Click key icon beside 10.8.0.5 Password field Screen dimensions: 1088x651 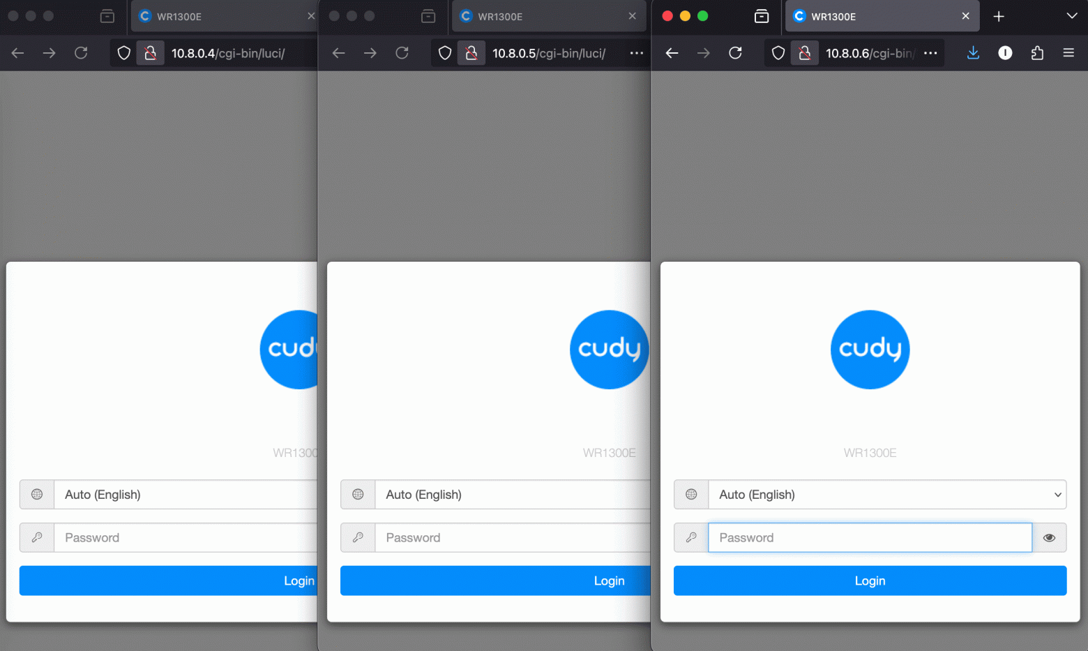point(358,538)
